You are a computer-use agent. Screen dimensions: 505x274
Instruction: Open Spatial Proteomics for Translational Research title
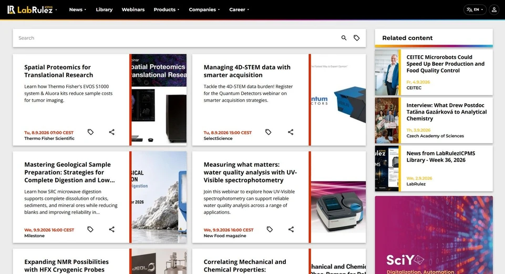coord(59,71)
